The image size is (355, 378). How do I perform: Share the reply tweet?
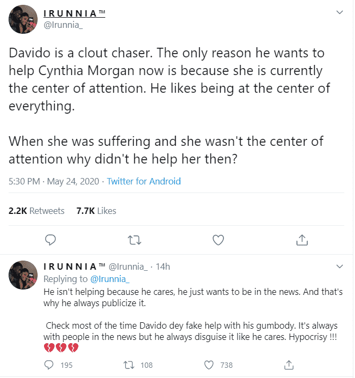click(289, 365)
